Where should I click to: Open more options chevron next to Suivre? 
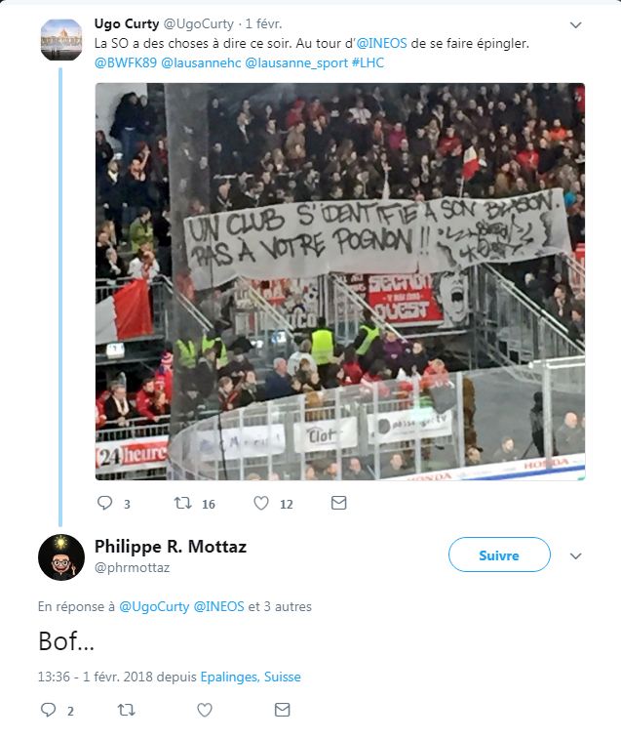(575, 556)
